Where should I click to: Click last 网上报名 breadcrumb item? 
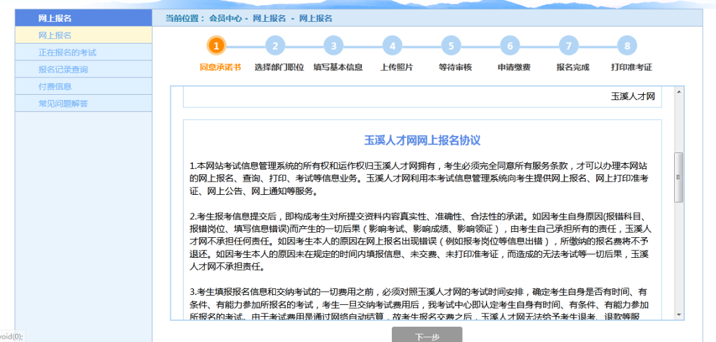coord(316,19)
